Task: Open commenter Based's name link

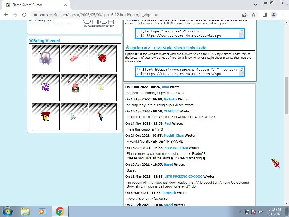Action: click(168, 165)
